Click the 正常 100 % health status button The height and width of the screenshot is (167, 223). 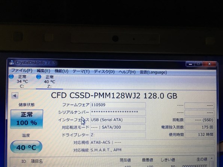tap(27, 119)
